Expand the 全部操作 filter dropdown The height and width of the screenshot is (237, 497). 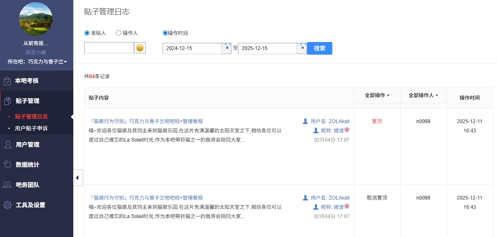tap(377, 95)
